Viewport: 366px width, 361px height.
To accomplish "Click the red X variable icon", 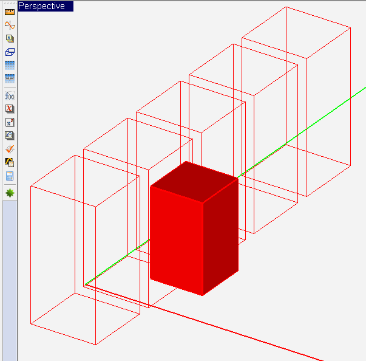I will click(10, 109).
